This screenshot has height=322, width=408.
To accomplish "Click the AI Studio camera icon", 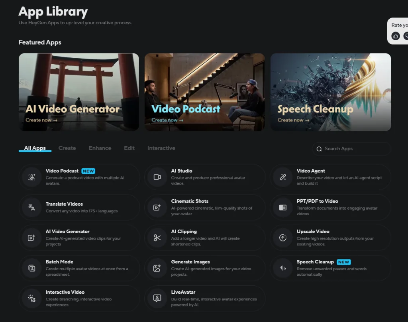I will [157, 177].
